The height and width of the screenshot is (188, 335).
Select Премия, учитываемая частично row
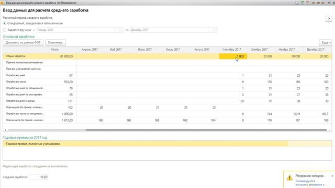pos(23,69)
